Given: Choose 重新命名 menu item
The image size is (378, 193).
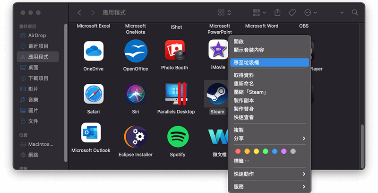Looking at the screenshot, I should (x=269, y=84).
